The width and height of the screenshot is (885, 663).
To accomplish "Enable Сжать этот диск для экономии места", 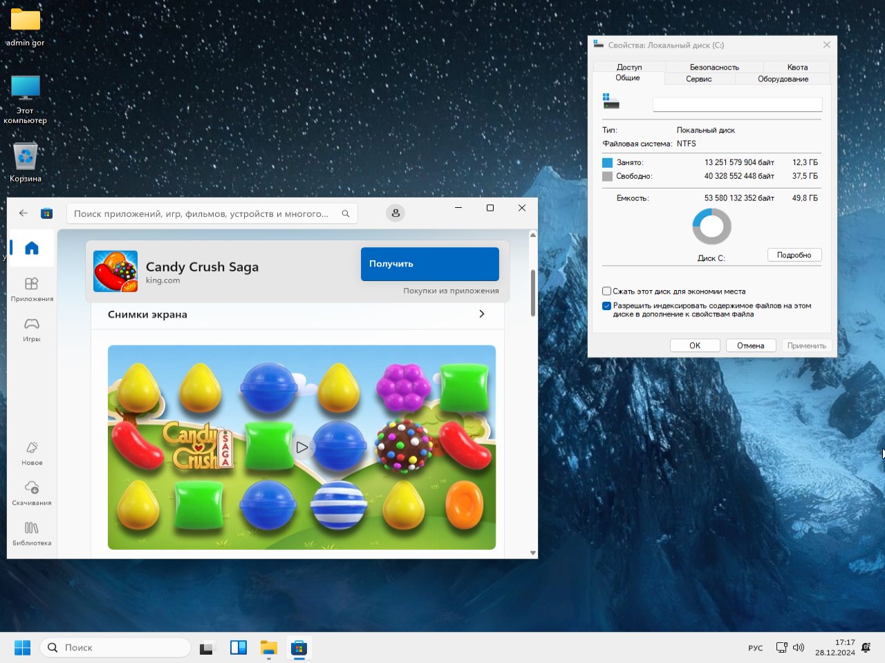I will [x=606, y=291].
